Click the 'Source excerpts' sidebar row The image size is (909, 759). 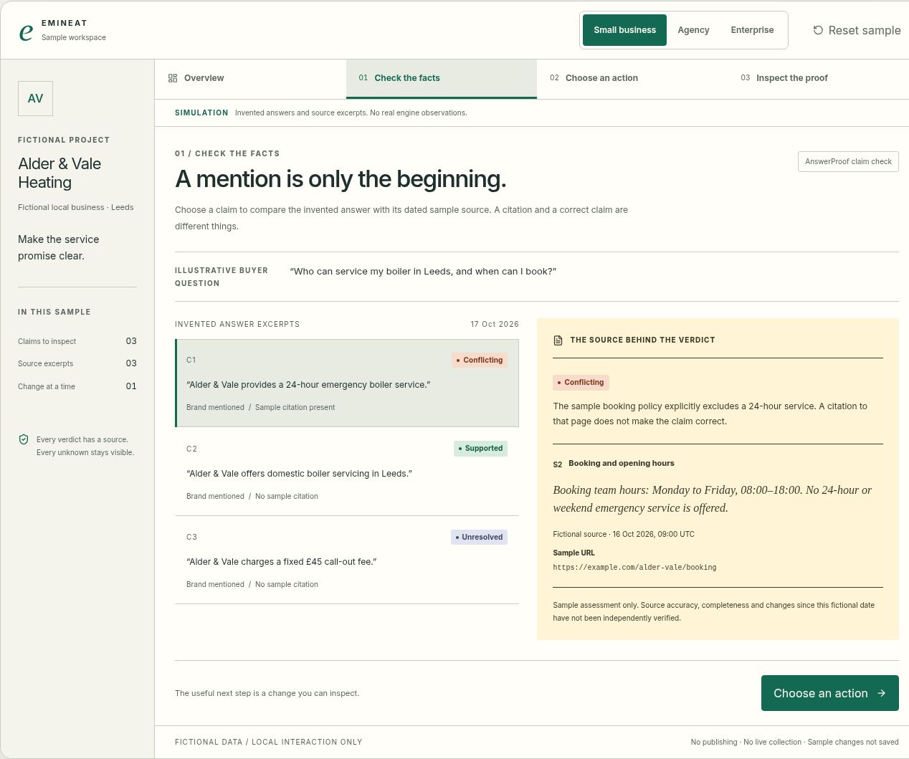77,363
